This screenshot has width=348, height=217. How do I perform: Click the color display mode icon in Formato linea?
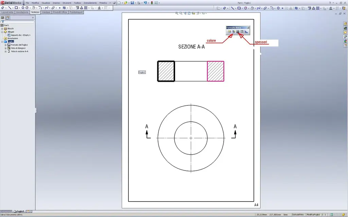pyautogui.click(x=246, y=32)
